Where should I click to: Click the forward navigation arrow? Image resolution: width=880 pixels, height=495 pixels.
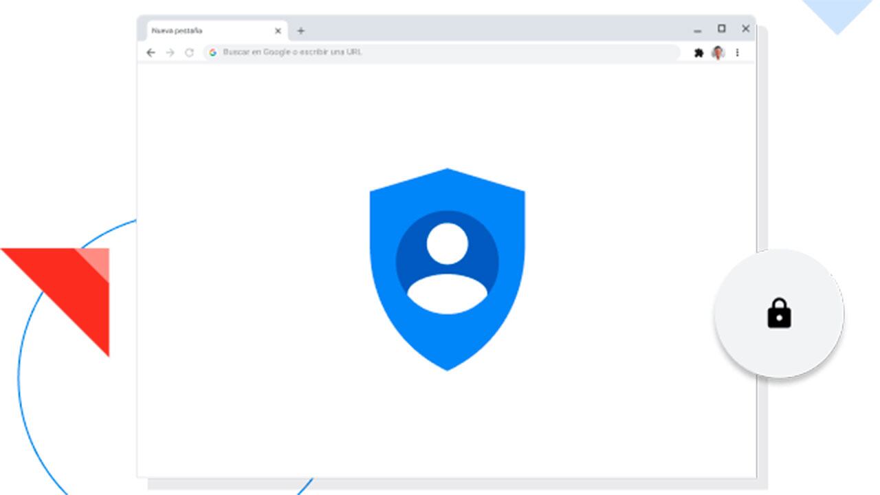[x=169, y=52]
